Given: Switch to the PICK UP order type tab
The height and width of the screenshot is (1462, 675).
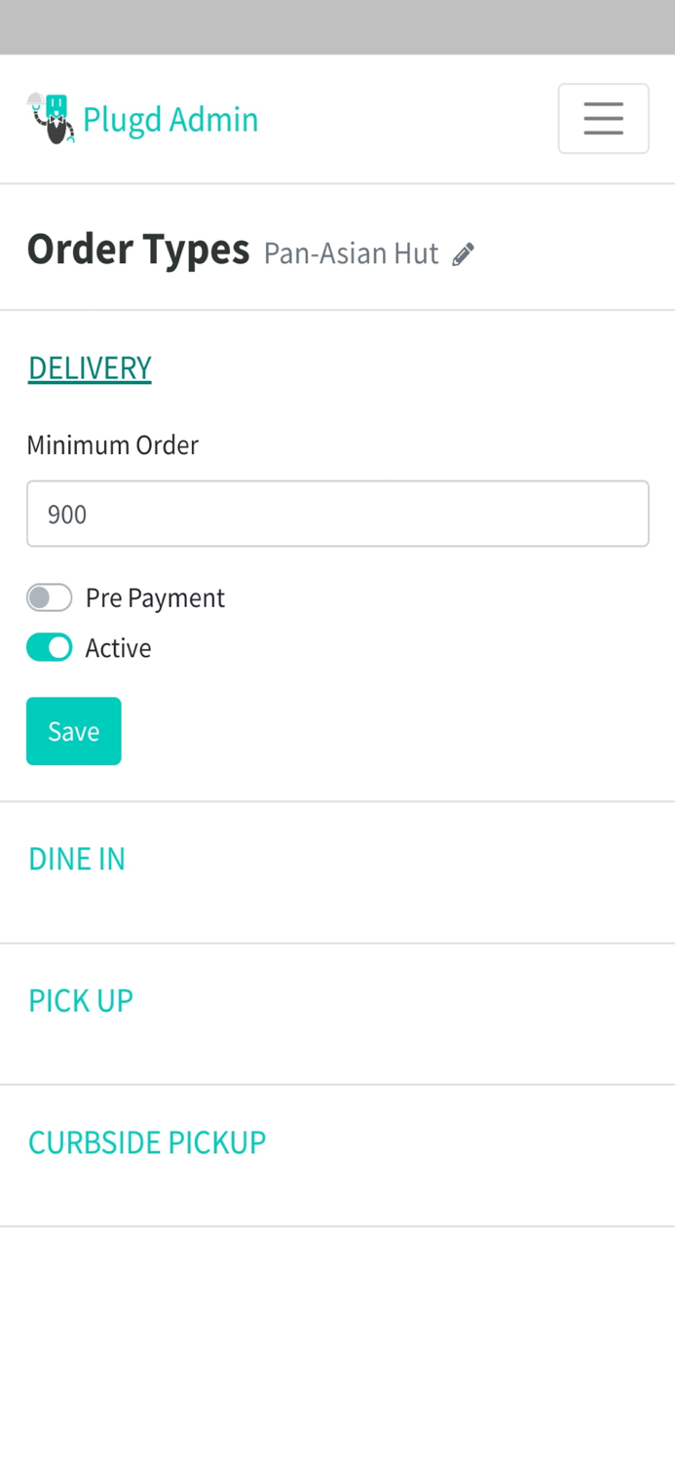Looking at the screenshot, I should 81,999.
